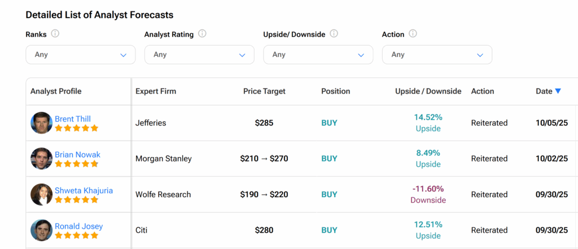Image resolution: width=578 pixels, height=249 pixels.
Task: Click Ronald Josey's name link
Action: 78,226
